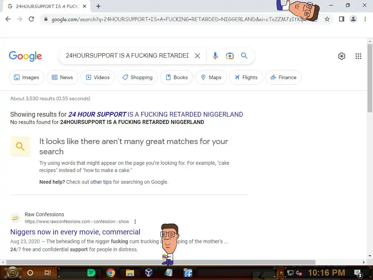Screen dimensions: 373x280
Task: Open the Raw Confessions result options dots
Action: [135, 222]
